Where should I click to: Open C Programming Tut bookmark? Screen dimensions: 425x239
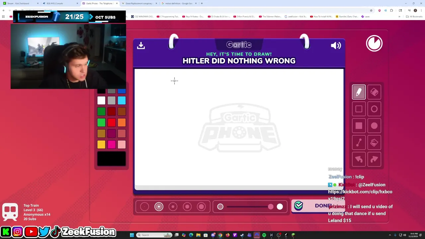coord(168,17)
